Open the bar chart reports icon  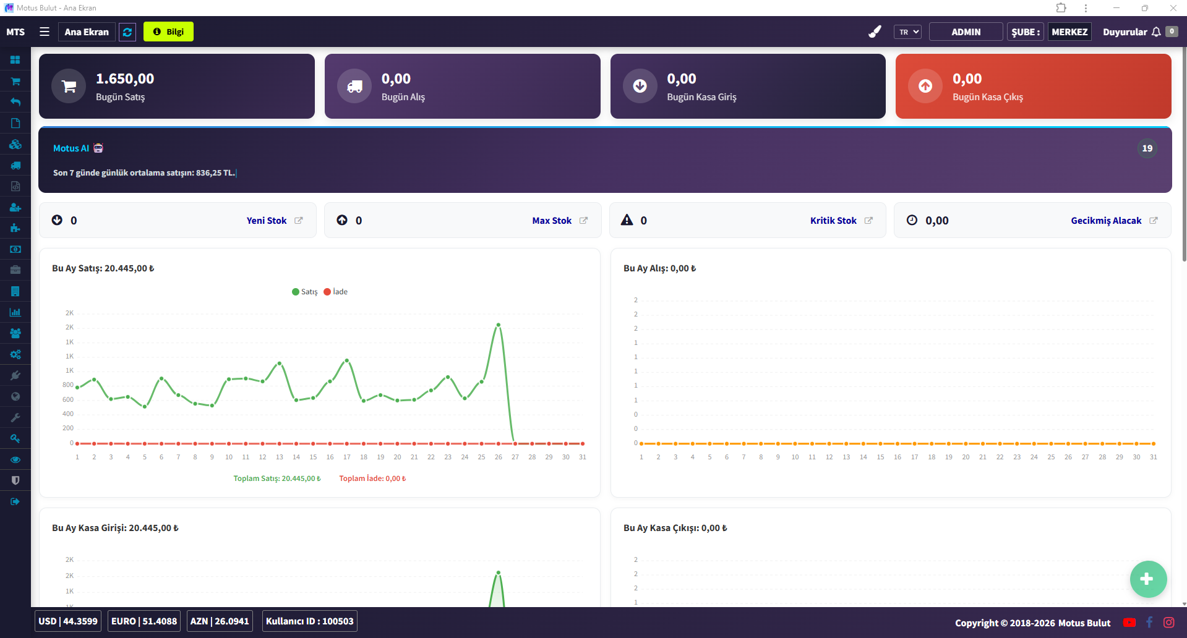(x=15, y=312)
